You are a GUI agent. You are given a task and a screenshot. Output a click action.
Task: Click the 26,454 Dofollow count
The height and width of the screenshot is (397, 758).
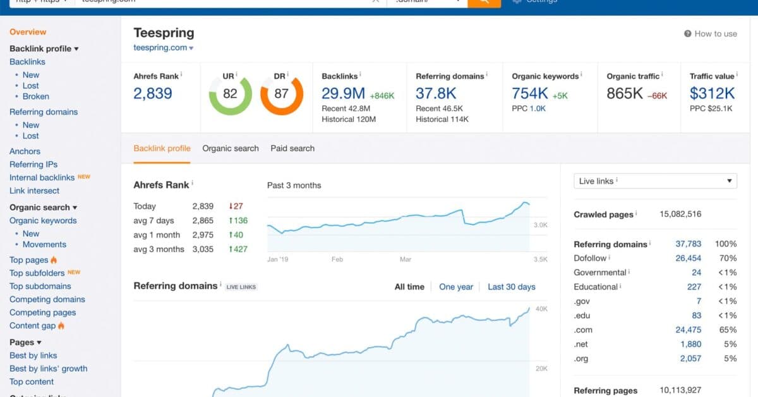[688, 258]
